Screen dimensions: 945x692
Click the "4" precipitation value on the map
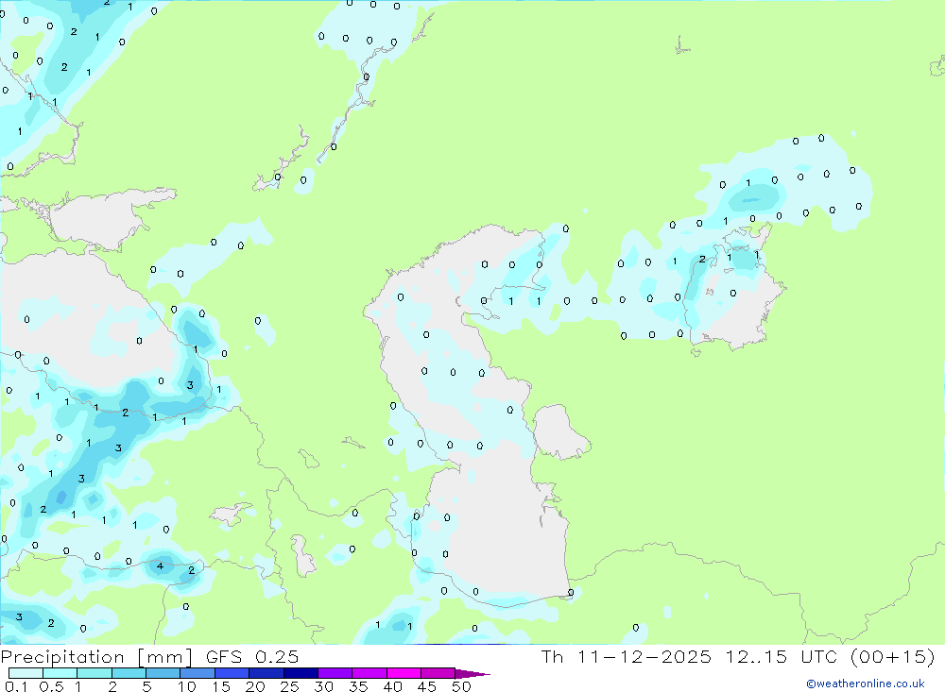click(160, 566)
